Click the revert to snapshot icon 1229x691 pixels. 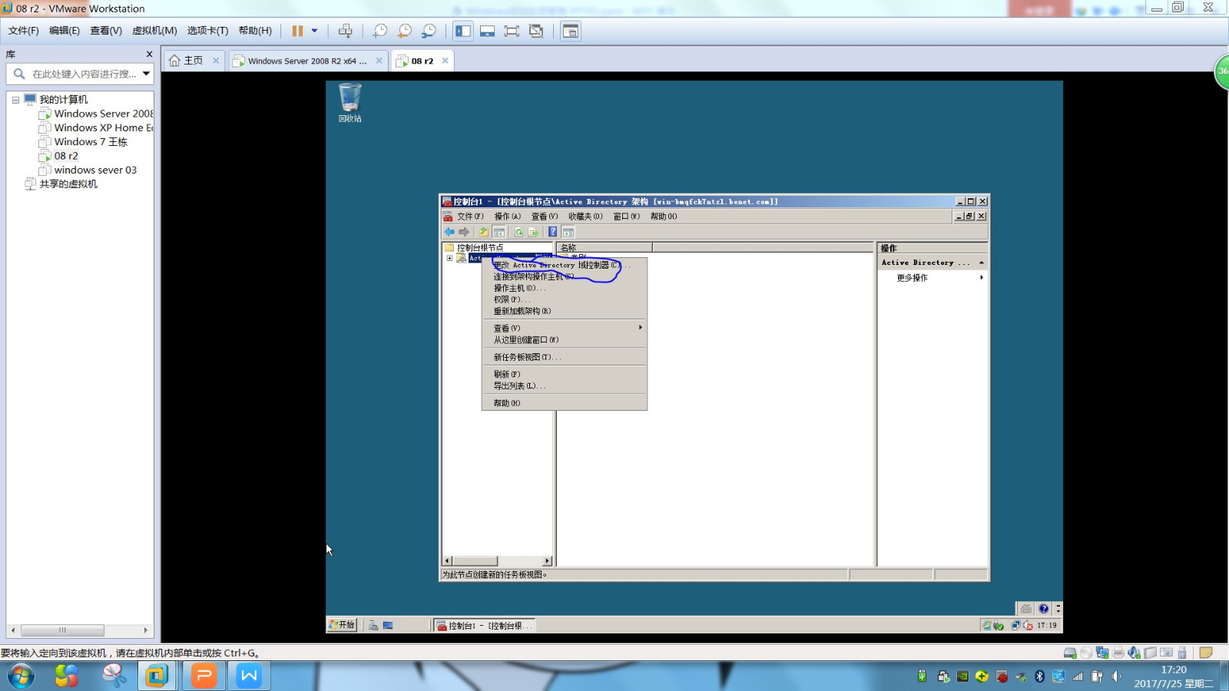coord(405,31)
